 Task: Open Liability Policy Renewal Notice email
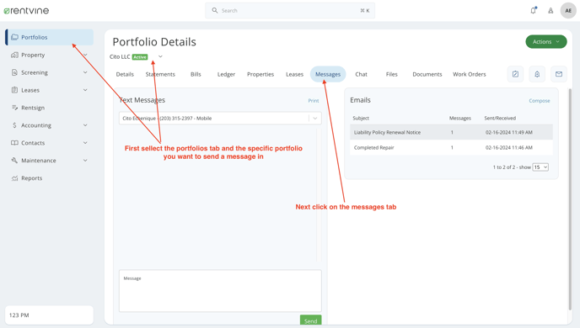(451, 132)
